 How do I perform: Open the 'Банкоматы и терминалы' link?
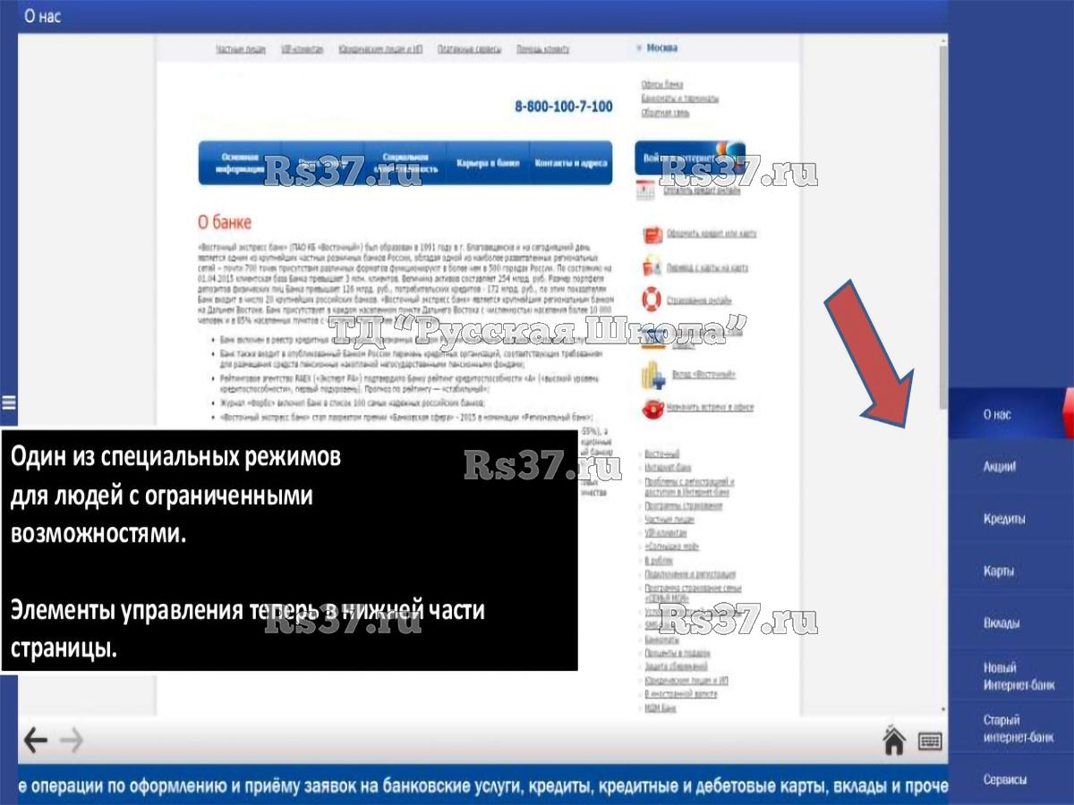click(x=680, y=98)
